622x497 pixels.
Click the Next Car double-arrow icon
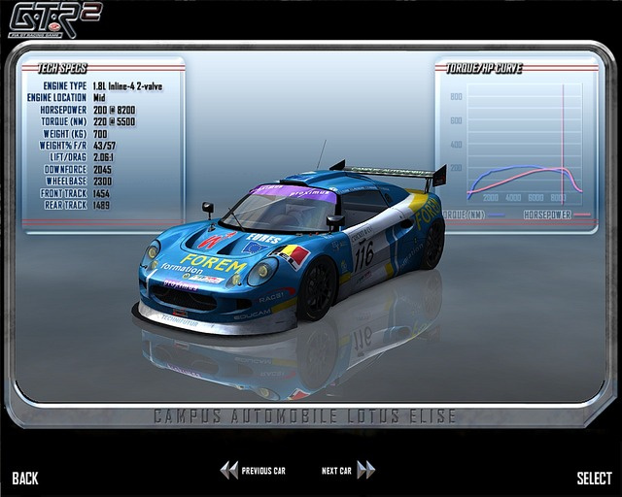point(366,470)
